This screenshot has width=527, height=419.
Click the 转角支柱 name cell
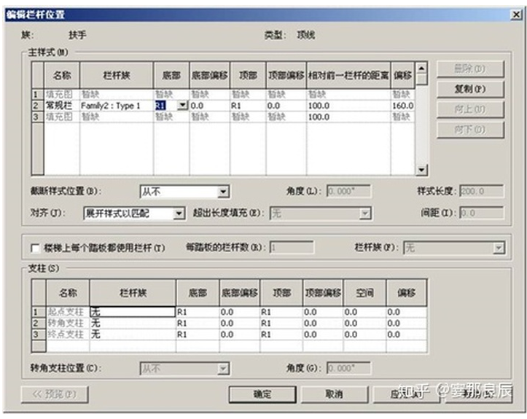coord(68,324)
